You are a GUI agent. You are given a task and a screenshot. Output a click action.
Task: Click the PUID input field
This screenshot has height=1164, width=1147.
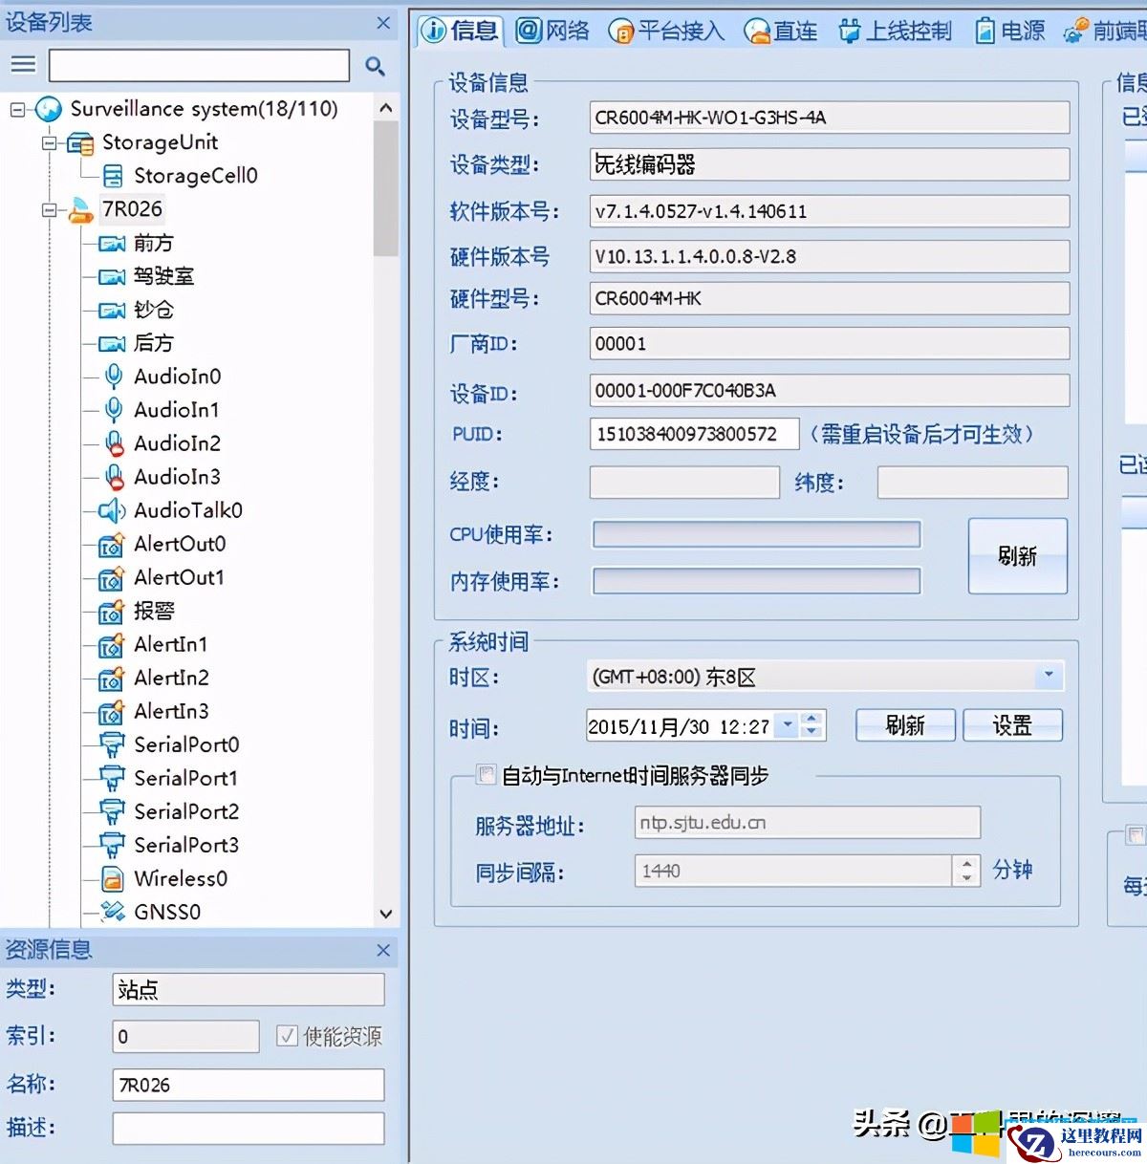[694, 434]
